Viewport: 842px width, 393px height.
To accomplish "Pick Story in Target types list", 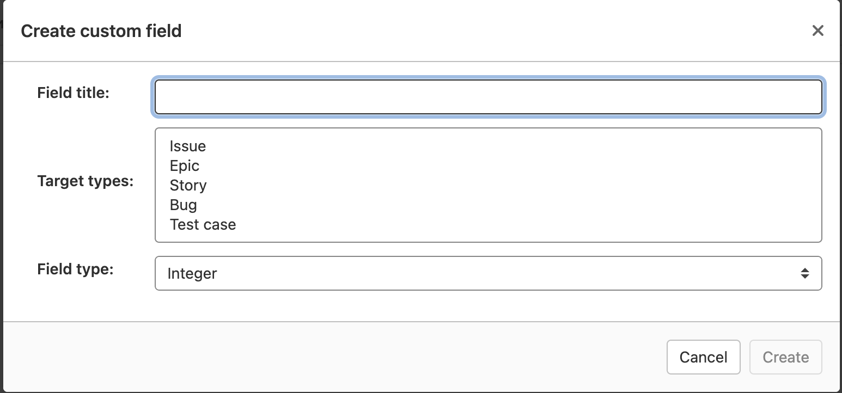I will coord(188,185).
